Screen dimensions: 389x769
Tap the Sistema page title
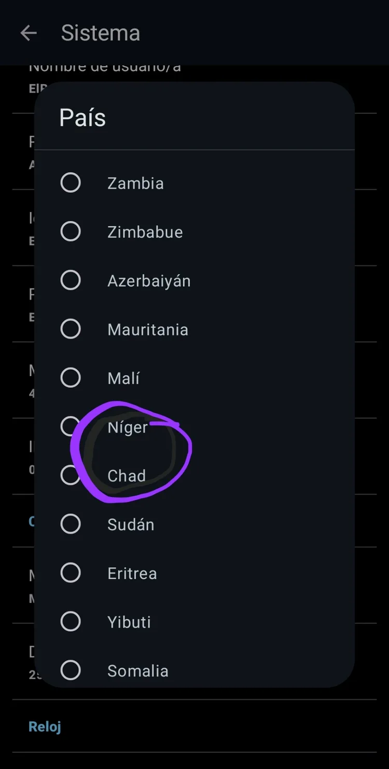pos(101,33)
